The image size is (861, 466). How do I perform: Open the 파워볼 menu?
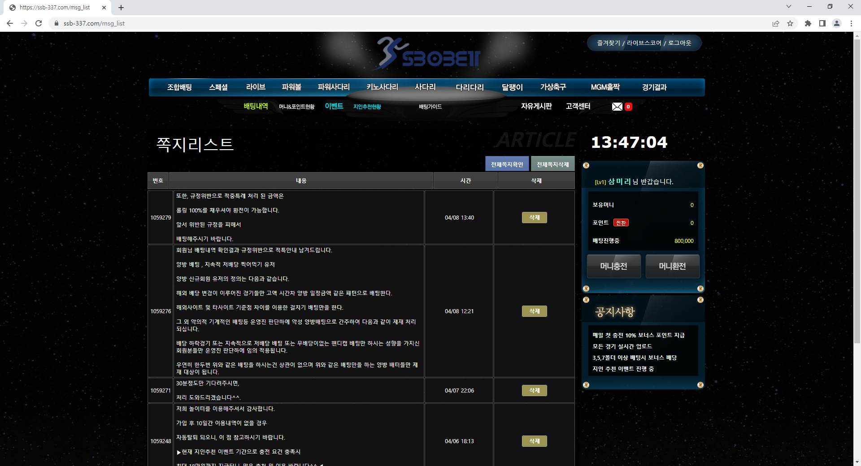point(291,87)
